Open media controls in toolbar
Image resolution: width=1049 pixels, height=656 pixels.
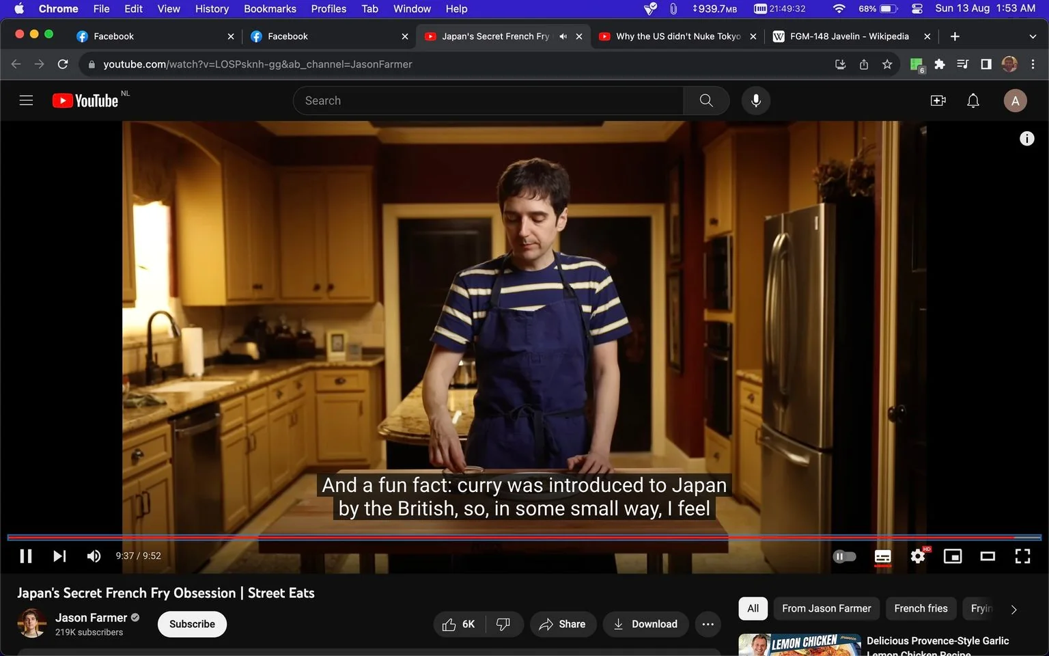(963, 64)
